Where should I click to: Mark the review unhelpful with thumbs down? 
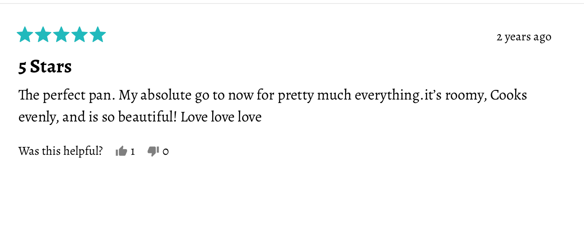pyautogui.click(x=153, y=151)
